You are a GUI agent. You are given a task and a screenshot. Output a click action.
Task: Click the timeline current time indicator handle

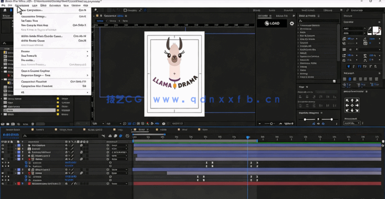tap(248, 138)
